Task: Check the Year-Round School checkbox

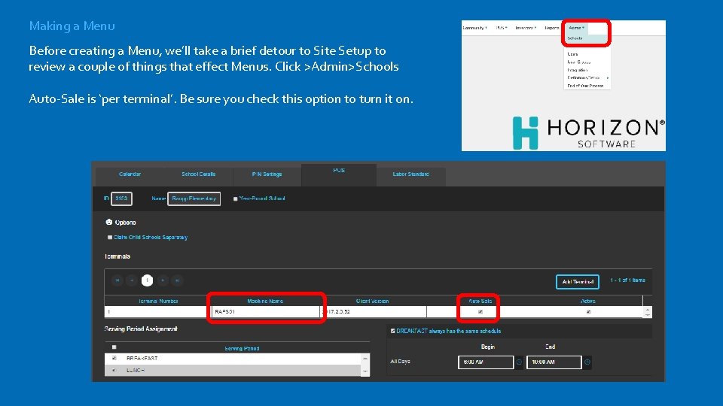Action: tap(235, 198)
